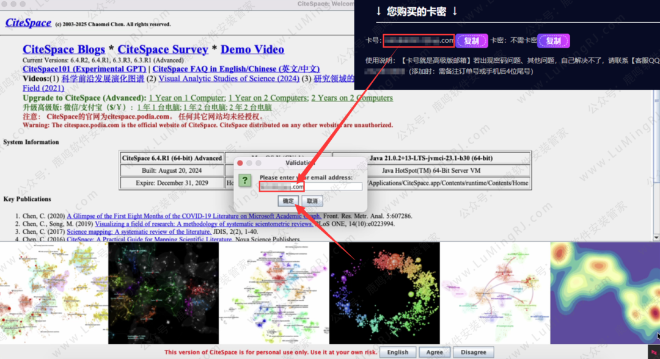Open the Science mapping systematic review link
The height and width of the screenshot is (359, 660).
(139, 231)
